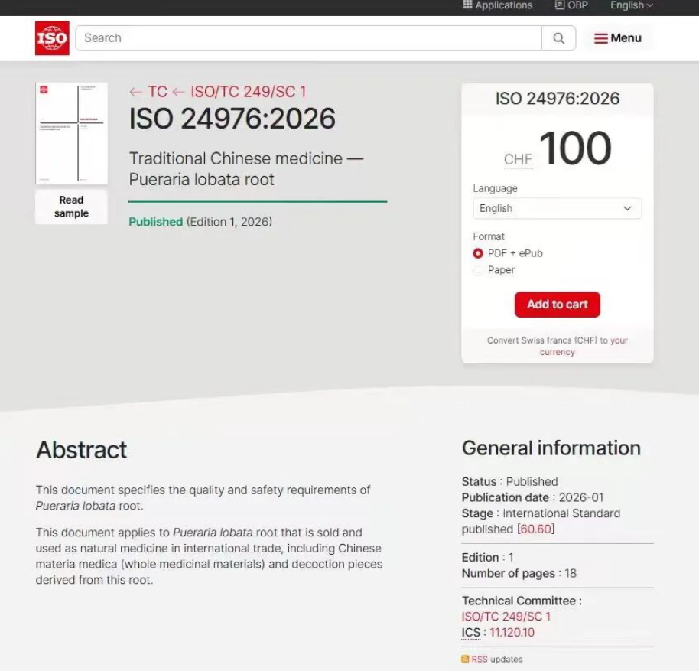This screenshot has height=671, width=699.
Task: Select the PDF + ePub format option
Action: 478,253
